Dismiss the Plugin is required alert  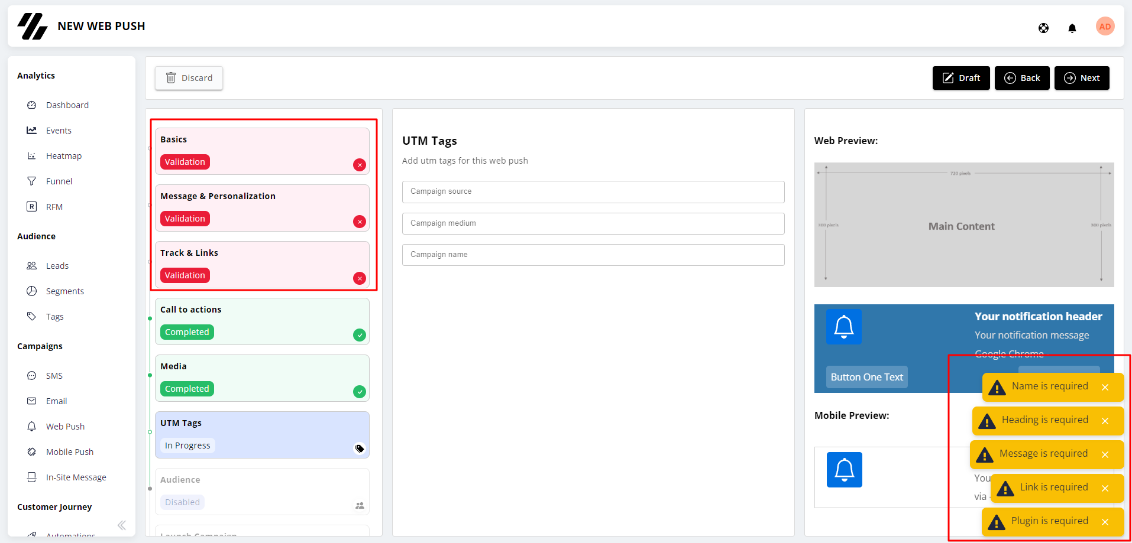[1105, 522]
